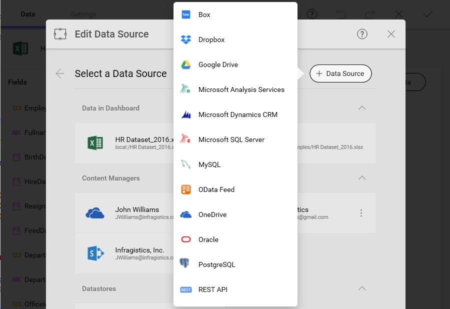Collapse the Datastores section

coord(362,288)
